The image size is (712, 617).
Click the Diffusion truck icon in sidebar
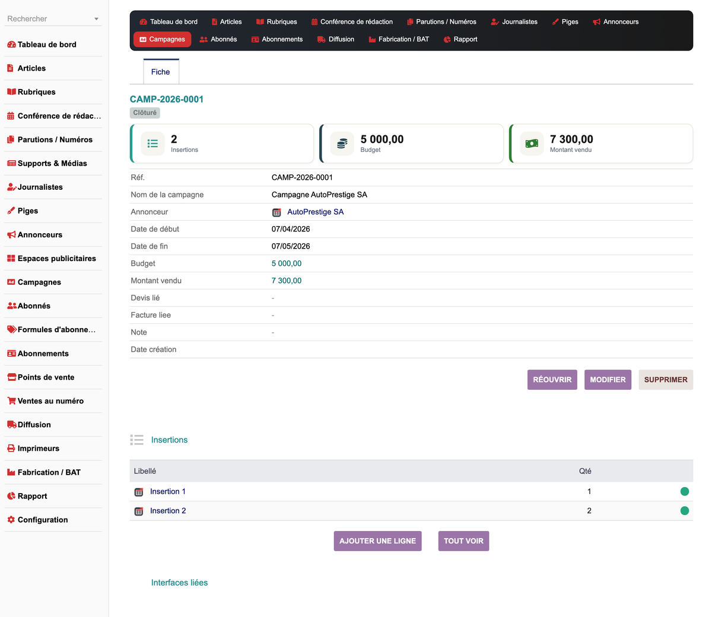tap(12, 425)
